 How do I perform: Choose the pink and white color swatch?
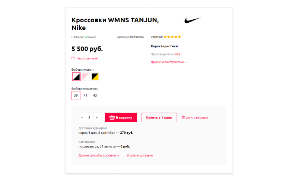click(x=86, y=77)
